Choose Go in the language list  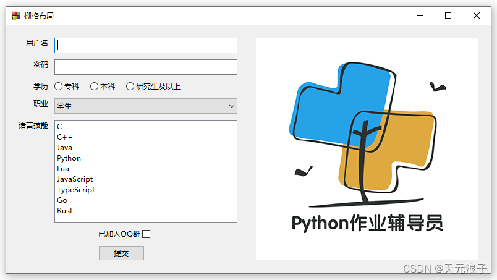(x=146, y=200)
